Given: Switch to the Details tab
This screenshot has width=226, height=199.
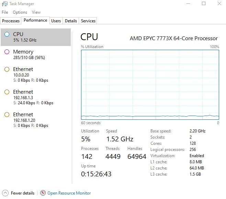Looking at the screenshot, I should 71,21.
